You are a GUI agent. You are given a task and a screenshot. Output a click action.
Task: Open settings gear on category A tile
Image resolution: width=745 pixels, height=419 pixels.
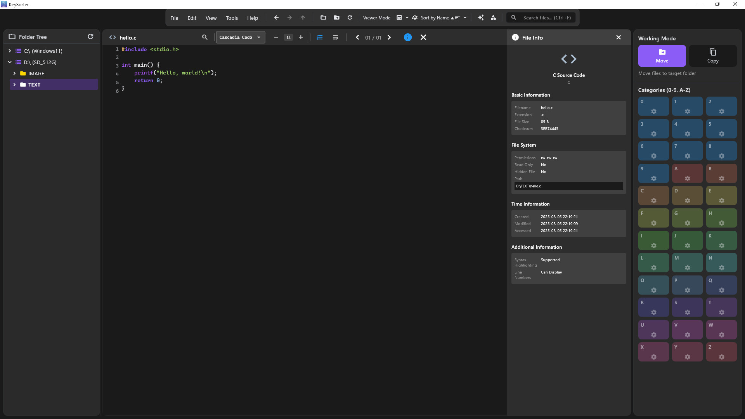coord(688,179)
